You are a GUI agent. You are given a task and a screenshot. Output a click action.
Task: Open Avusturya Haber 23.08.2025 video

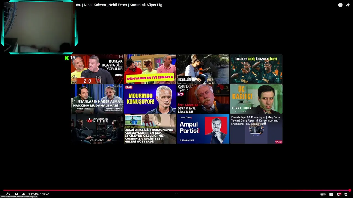tap(97, 129)
